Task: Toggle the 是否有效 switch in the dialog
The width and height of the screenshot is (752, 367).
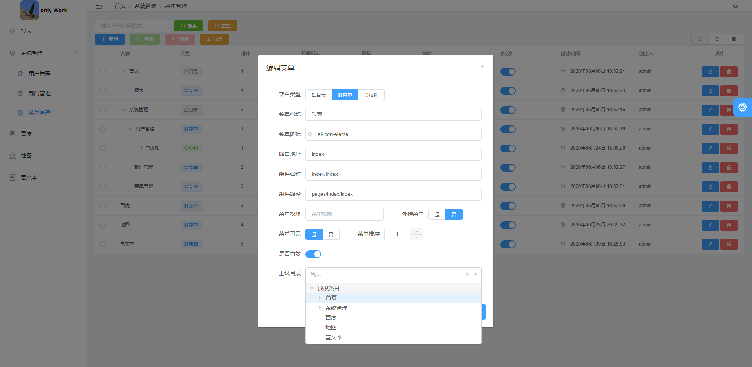Action: 313,254
